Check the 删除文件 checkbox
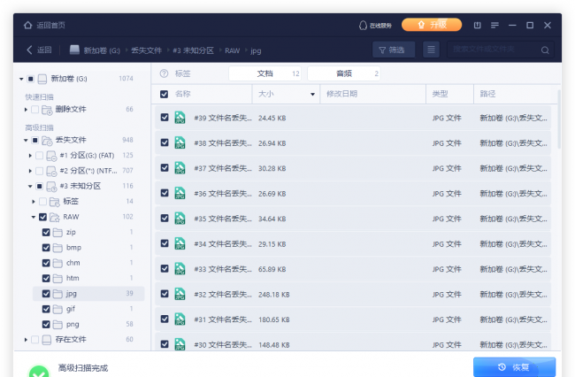 [x=34, y=109]
